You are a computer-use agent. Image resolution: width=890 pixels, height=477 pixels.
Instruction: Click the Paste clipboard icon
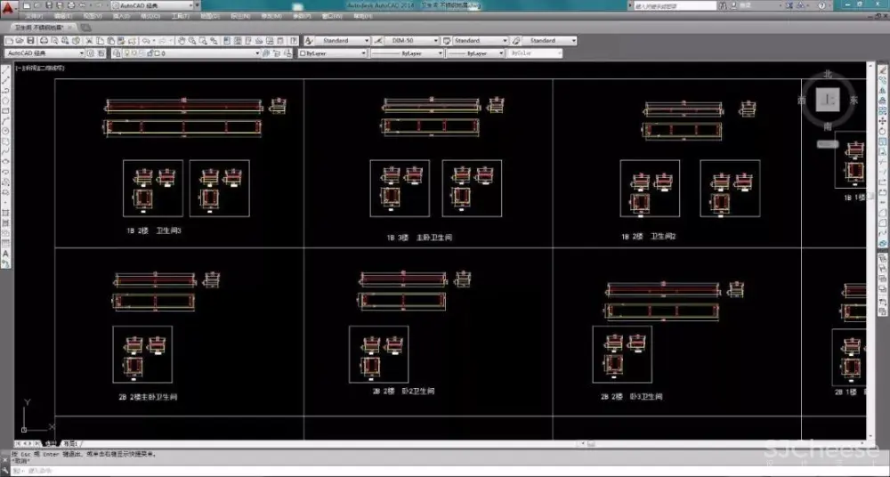coord(110,41)
